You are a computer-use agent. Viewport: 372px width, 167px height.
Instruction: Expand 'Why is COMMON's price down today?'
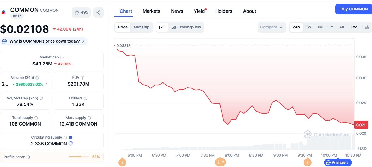[x=44, y=41]
